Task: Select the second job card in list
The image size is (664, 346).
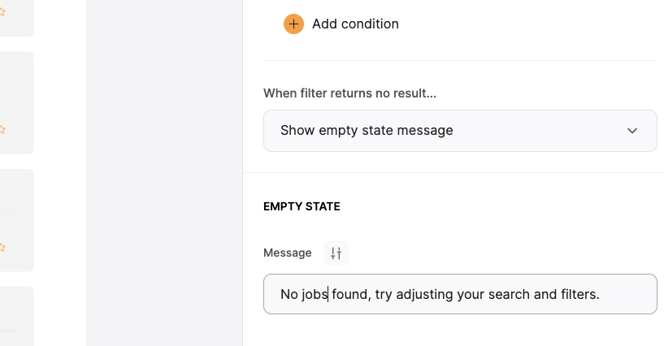Action: point(16,103)
